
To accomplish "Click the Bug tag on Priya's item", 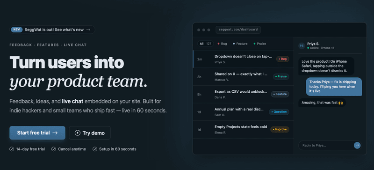I will [x=283, y=59].
